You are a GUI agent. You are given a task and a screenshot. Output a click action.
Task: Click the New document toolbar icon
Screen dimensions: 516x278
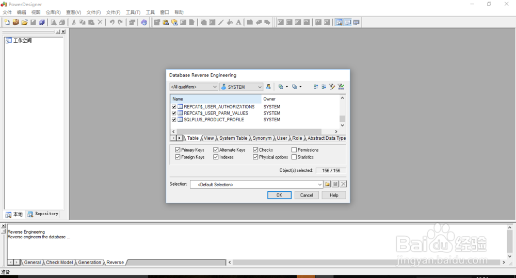point(7,22)
